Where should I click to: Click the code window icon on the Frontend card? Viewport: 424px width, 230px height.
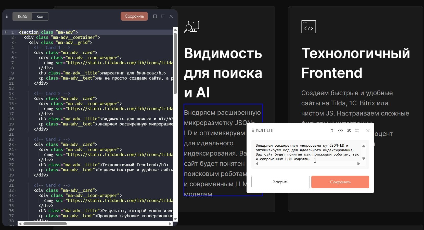(x=309, y=27)
